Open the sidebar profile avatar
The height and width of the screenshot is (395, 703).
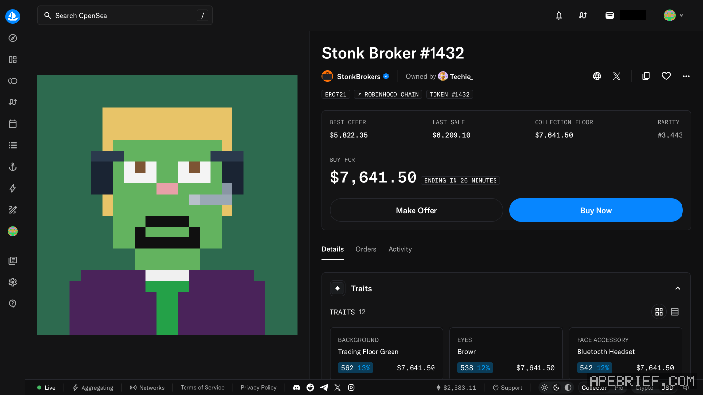point(13,231)
